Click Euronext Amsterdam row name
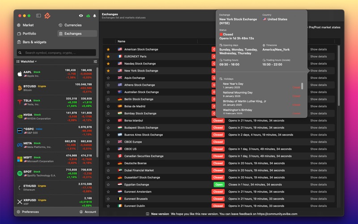The width and height of the screenshot is (358, 224). coord(138,192)
